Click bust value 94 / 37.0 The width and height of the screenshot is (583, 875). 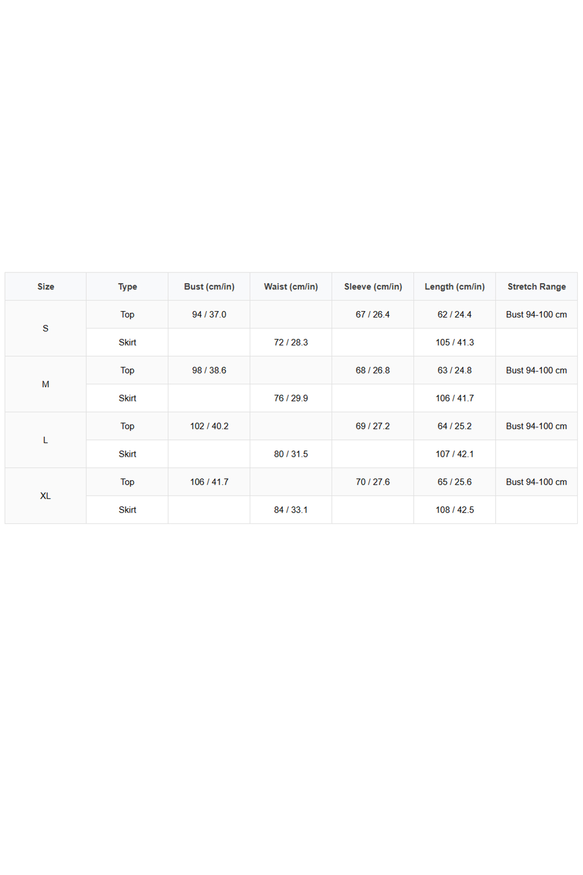tap(209, 314)
